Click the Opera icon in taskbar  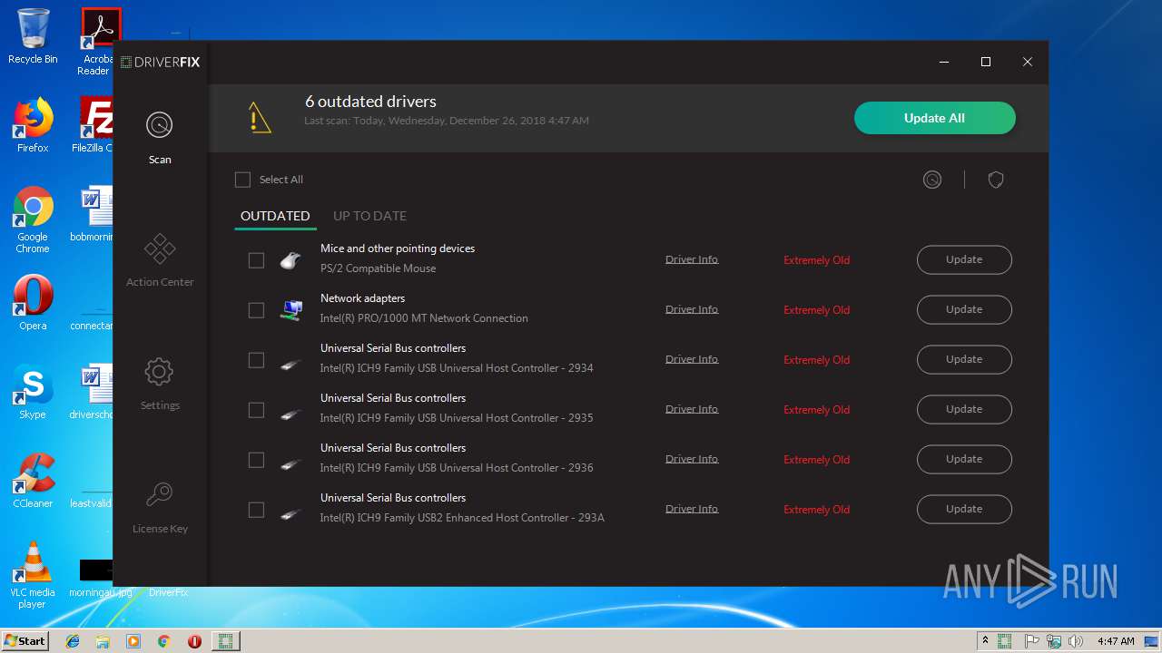pos(194,641)
